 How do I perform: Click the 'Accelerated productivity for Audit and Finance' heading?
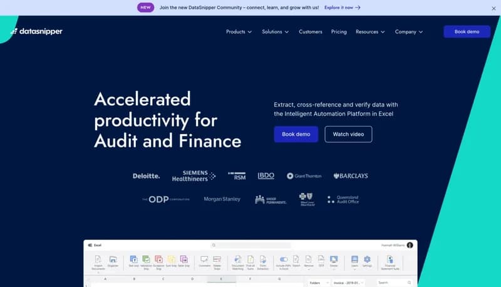pyautogui.click(x=167, y=120)
